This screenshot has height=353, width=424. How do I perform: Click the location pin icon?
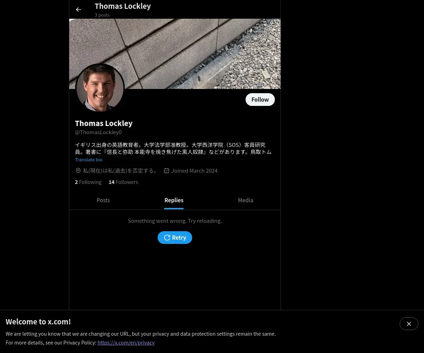tap(78, 171)
